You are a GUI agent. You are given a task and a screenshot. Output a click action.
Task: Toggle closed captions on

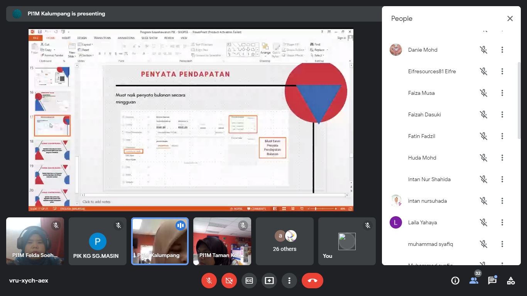click(x=249, y=281)
